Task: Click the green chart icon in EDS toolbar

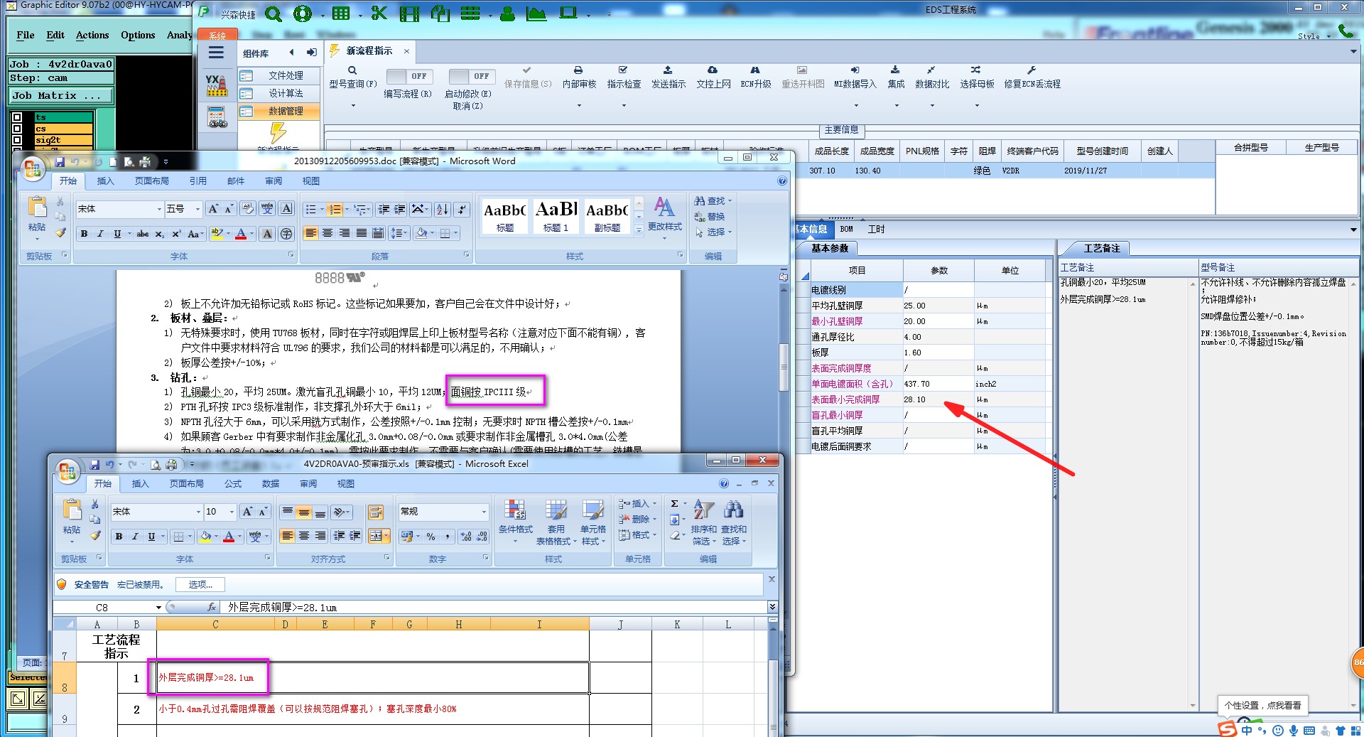Action: click(x=536, y=14)
